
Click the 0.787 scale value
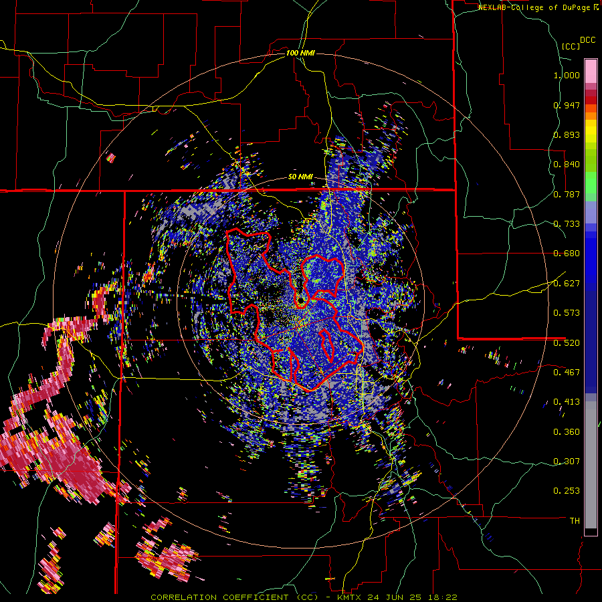point(567,194)
